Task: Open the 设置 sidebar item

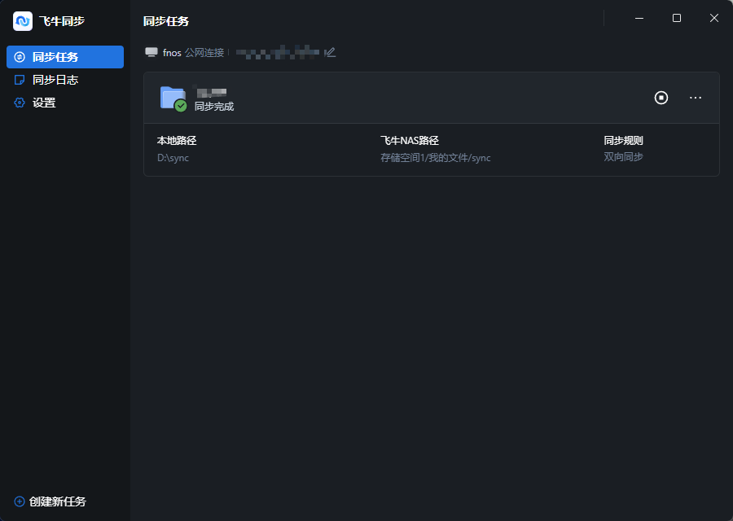Action: [65, 103]
